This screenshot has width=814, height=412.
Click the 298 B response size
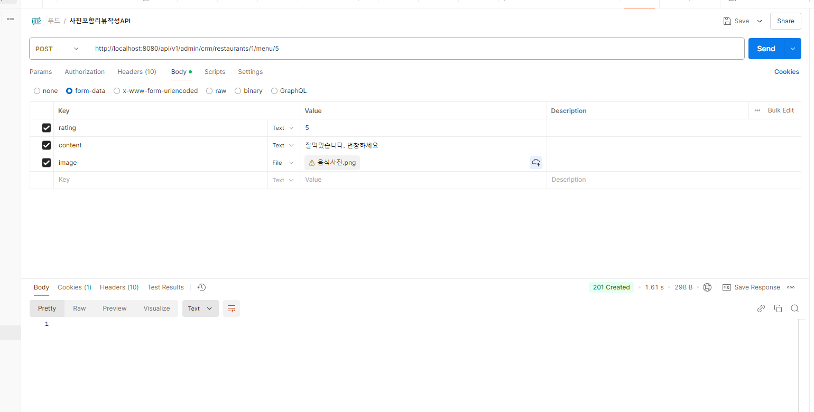pos(683,287)
